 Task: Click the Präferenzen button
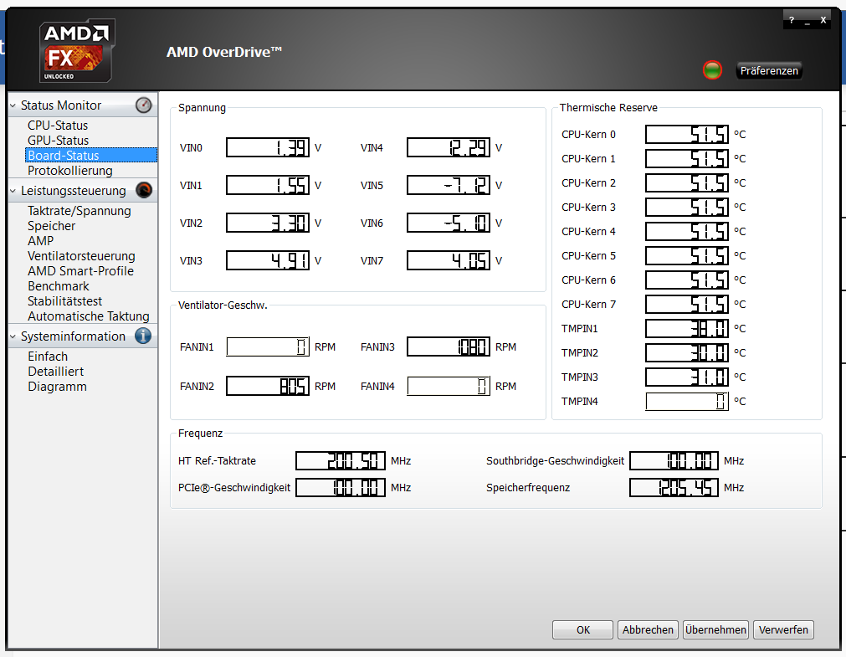tap(769, 70)
